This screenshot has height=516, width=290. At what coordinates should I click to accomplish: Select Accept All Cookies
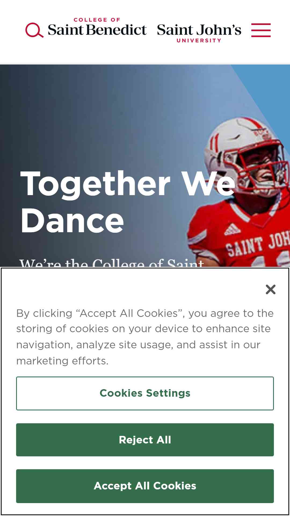pos(145,486)
